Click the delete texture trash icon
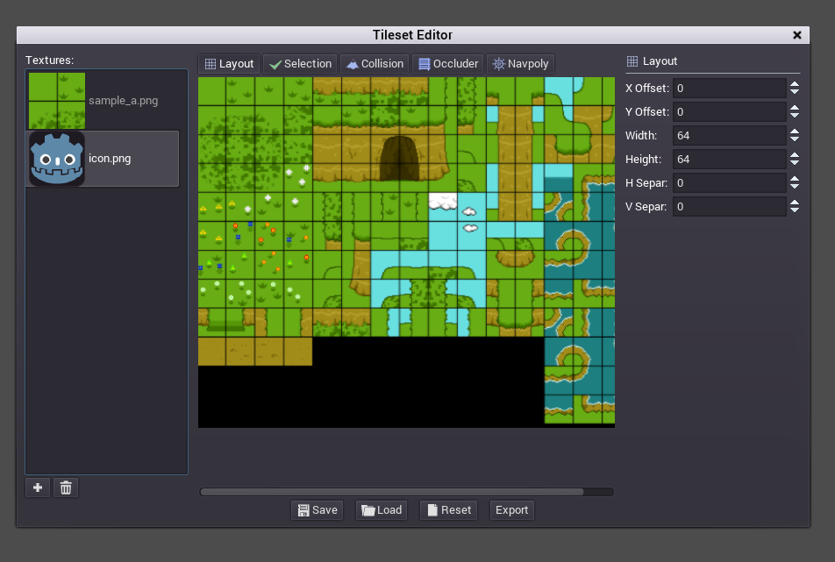835x562 pixels. point(66,488)
